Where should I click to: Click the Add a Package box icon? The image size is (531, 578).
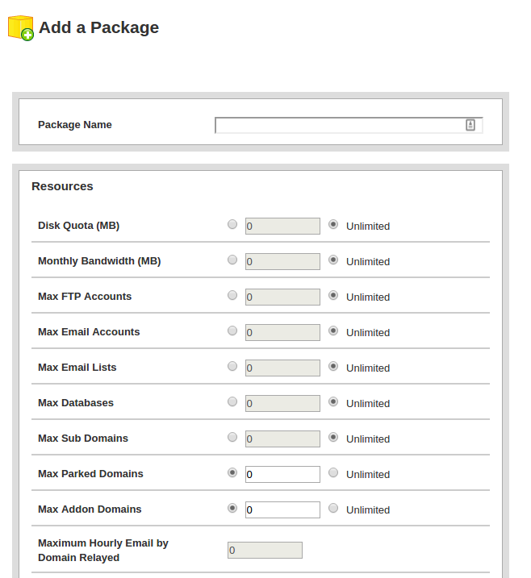(x=21, y=28)
